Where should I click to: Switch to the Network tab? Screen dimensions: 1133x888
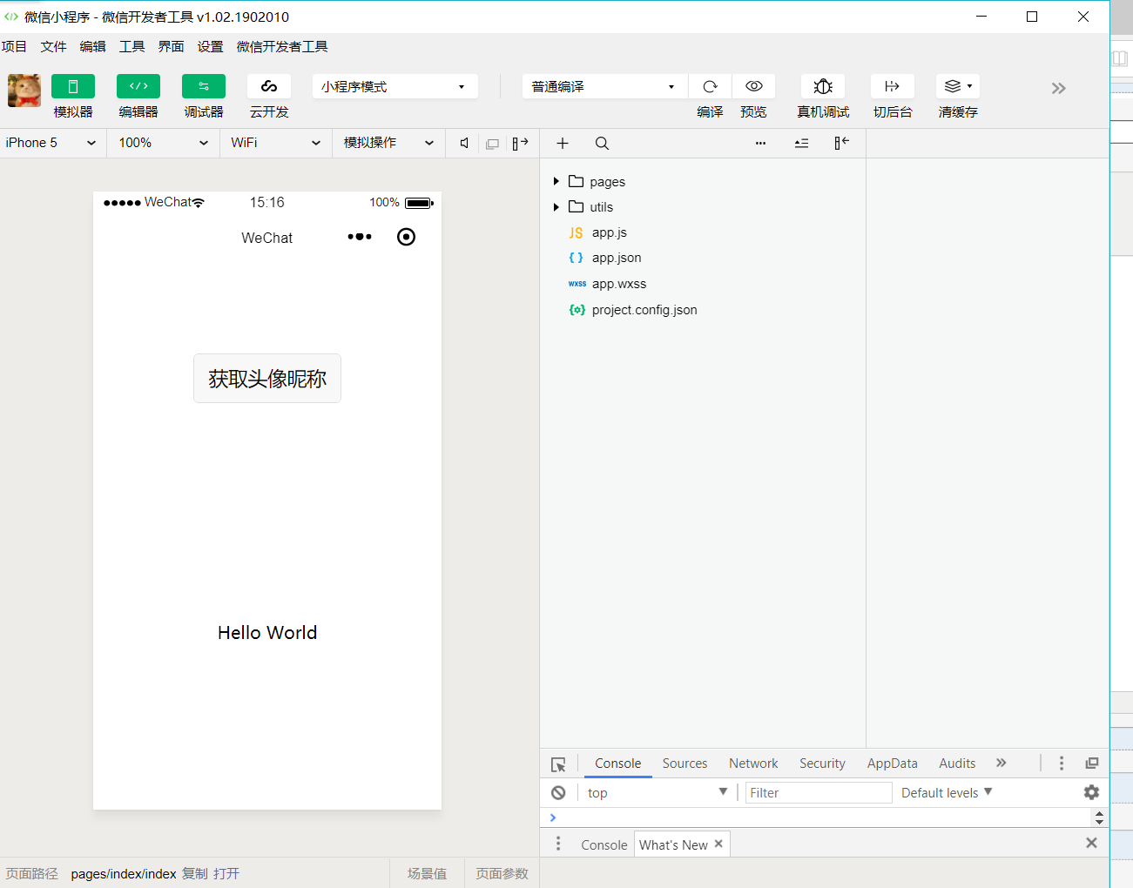753,764
